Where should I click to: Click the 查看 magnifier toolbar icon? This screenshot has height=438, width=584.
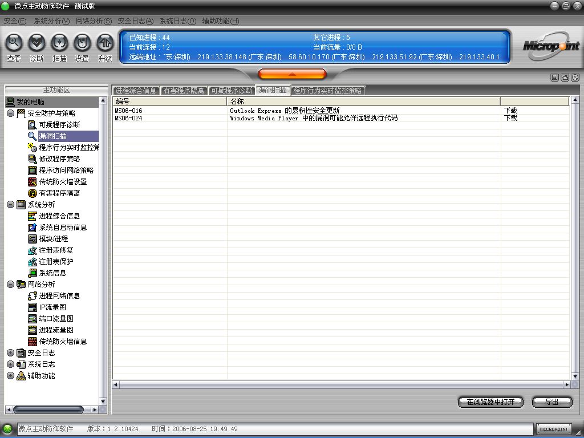pos(14,42)
